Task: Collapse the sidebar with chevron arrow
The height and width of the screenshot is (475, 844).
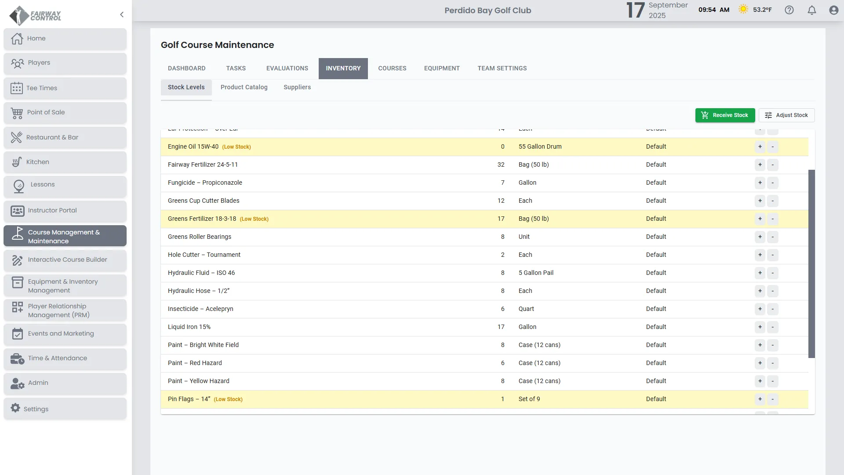Action: [x=122, y=15]
